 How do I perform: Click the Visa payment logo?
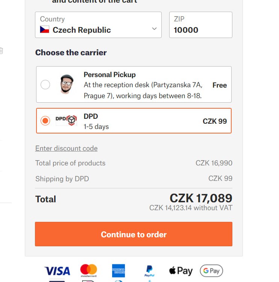57,271
